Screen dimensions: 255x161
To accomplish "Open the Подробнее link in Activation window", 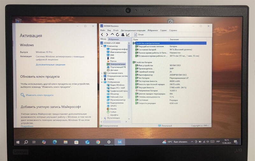I will 27,126.
